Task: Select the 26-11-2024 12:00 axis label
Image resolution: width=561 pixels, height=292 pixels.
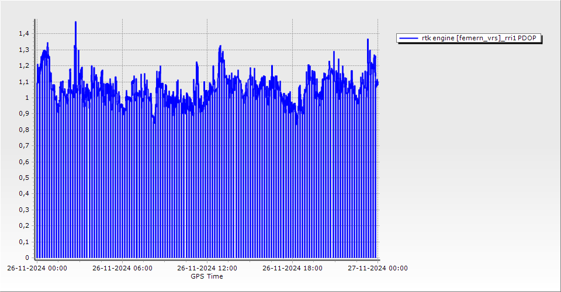Action: pos(207,269)
